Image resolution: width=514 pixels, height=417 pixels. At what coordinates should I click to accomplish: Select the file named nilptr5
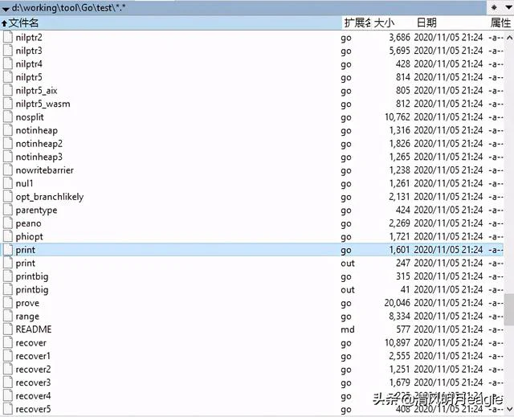coord(29,77)
